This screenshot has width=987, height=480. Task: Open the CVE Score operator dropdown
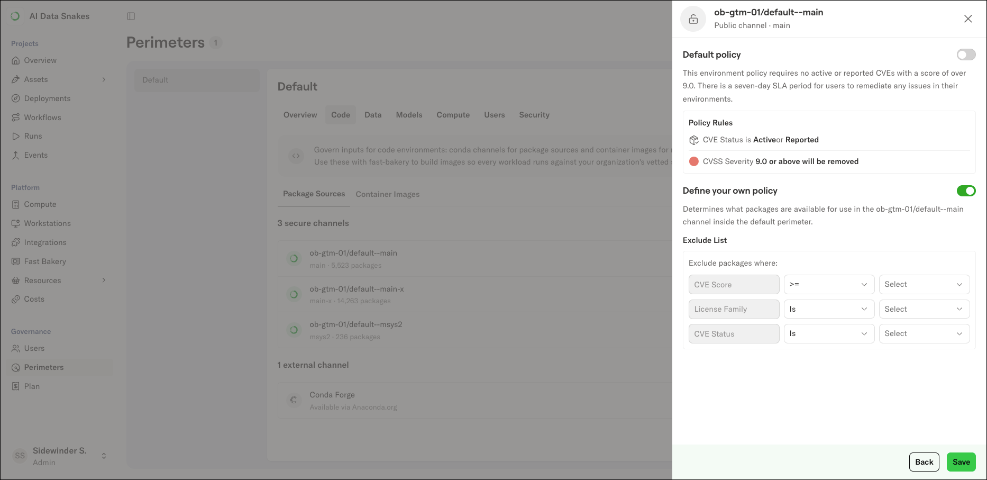click(x=829, y=284)
